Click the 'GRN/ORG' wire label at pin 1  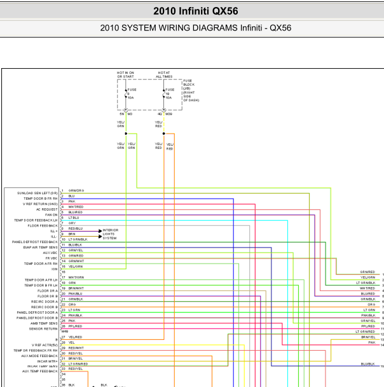76,190
